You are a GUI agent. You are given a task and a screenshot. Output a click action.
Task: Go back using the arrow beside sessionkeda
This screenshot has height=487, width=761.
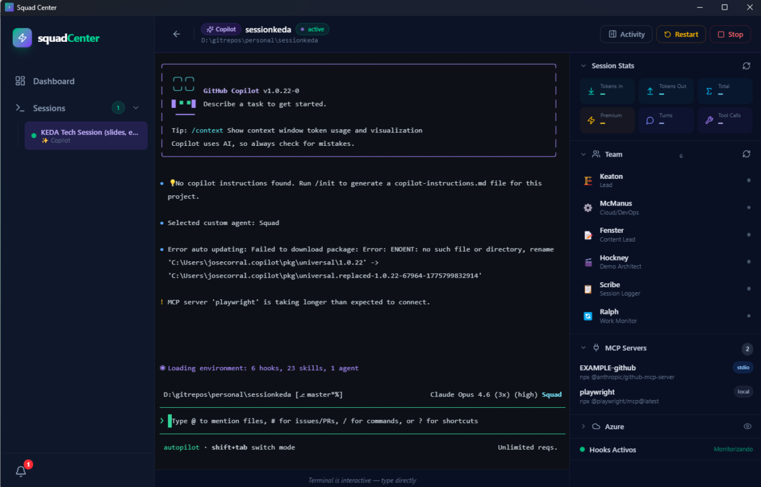pos(176,34)
